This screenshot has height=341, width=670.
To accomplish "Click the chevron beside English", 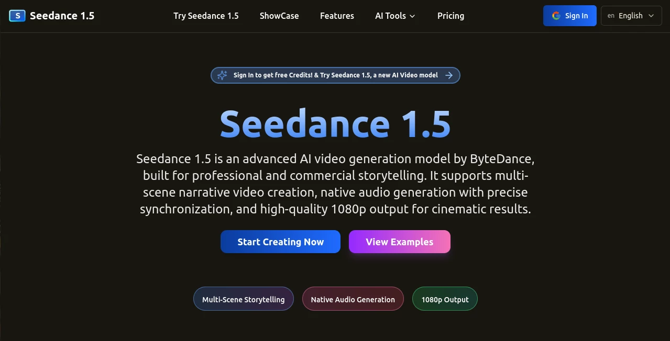I will [x=650, y=16].
